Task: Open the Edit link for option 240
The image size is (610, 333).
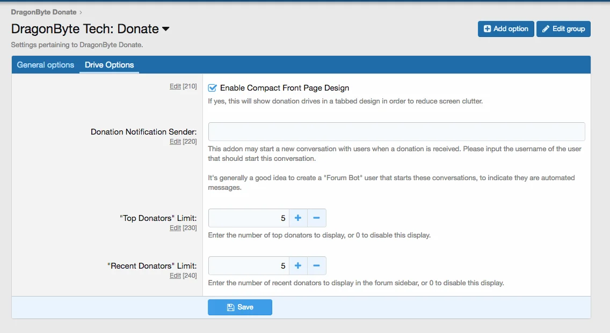Action: tap(175, 276)
